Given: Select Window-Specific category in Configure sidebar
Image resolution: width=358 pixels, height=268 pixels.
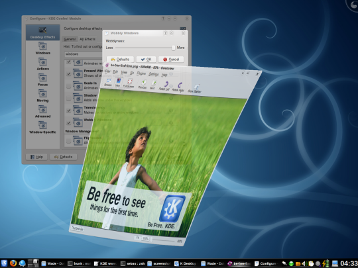Looking at the screenshot, I should click(x=42, y=128).
